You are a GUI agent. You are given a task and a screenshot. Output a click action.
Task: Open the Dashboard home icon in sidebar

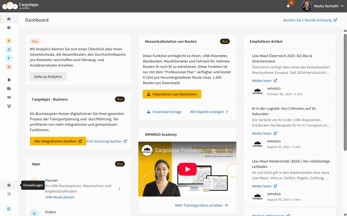[x=9, y=19]
